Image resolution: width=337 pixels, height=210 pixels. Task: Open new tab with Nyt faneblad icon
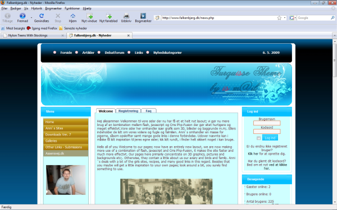[108, 16]
